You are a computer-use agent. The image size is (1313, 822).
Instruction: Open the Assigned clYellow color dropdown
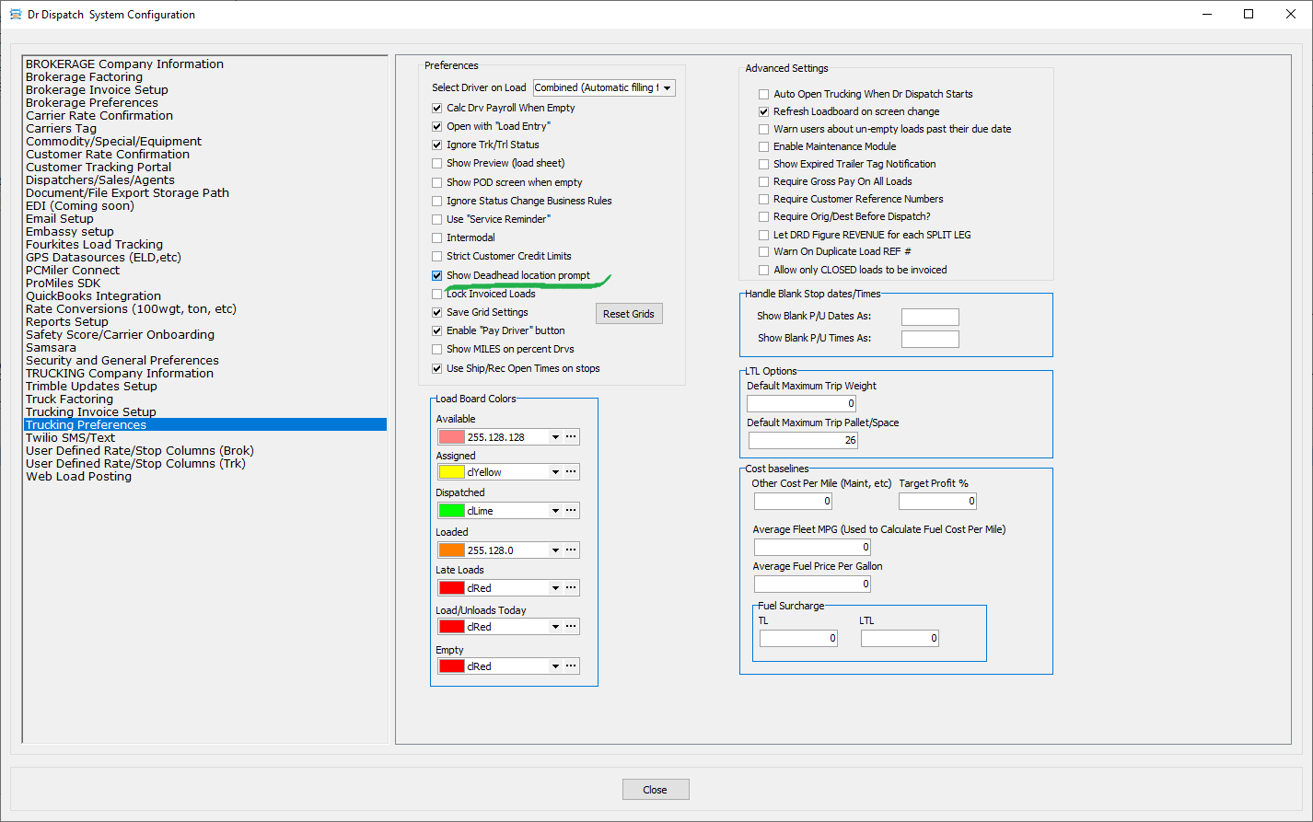tap(555, 472)
